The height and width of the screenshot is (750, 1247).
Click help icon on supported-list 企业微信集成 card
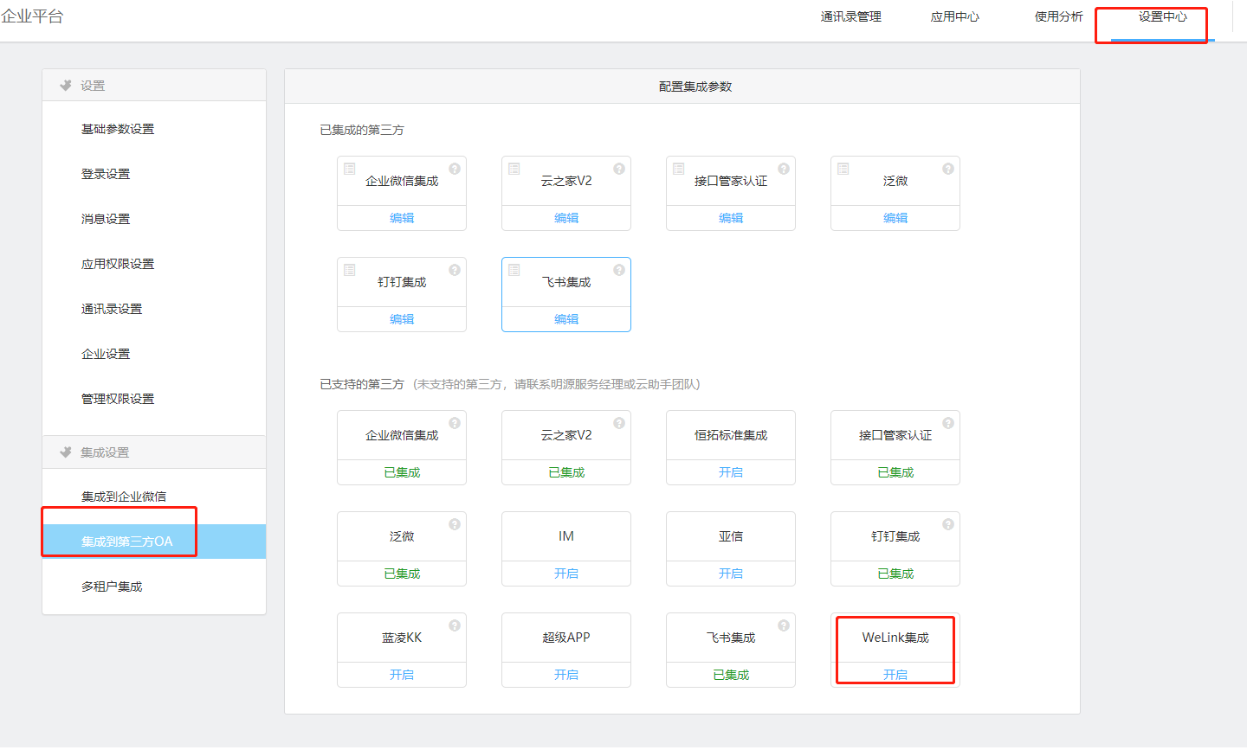tap(455, 423)
